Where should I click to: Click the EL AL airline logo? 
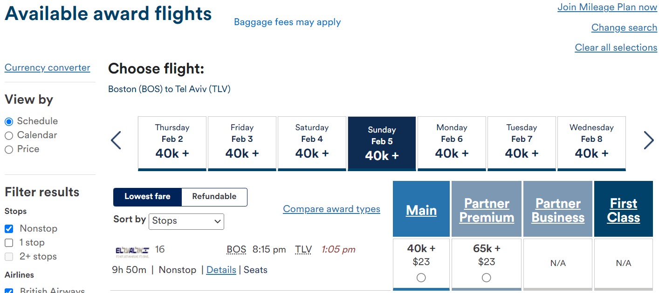click(132, 253)
